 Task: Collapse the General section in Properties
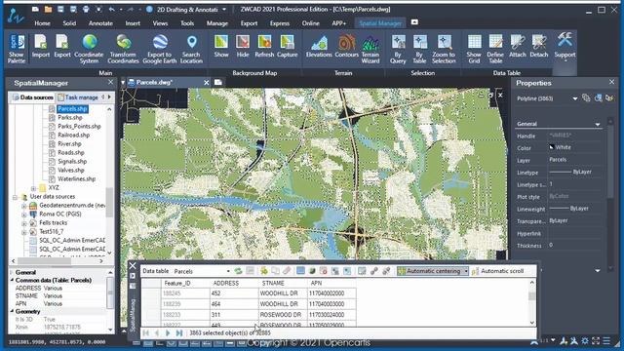point(598,124)
